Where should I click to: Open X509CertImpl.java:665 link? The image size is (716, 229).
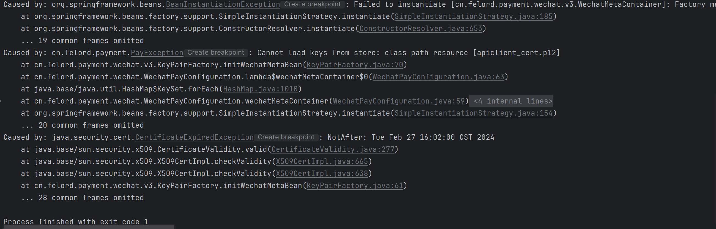point(321,162)
